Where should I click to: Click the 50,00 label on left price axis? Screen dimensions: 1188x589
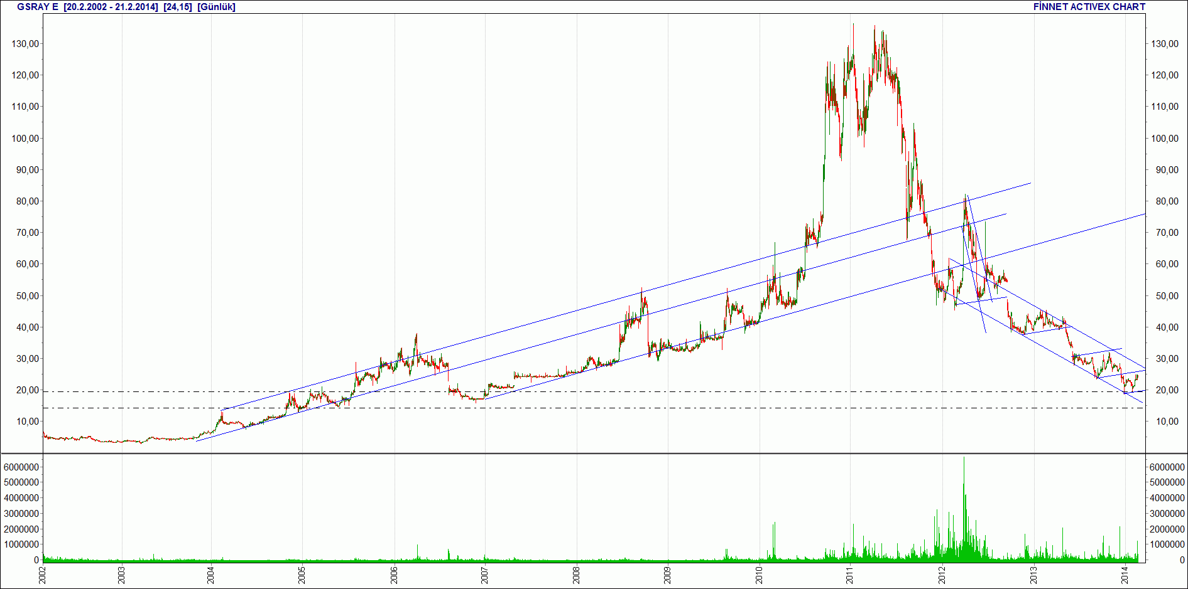(28, 296)
